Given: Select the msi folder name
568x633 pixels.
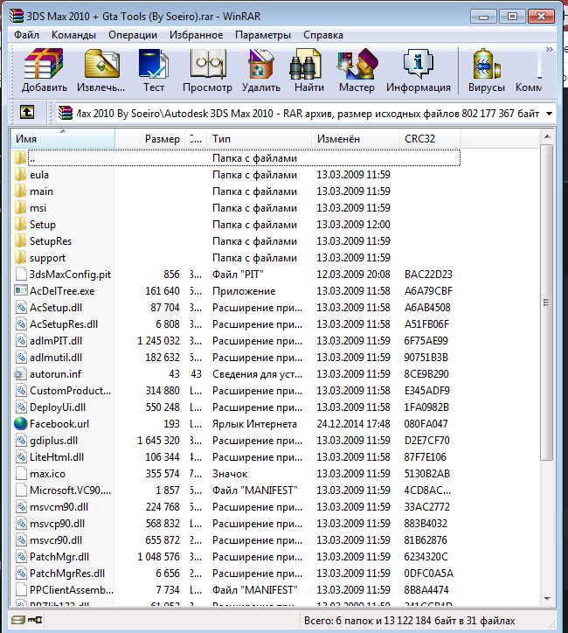Looking at the screenshot, I should (x=38, y=208).
